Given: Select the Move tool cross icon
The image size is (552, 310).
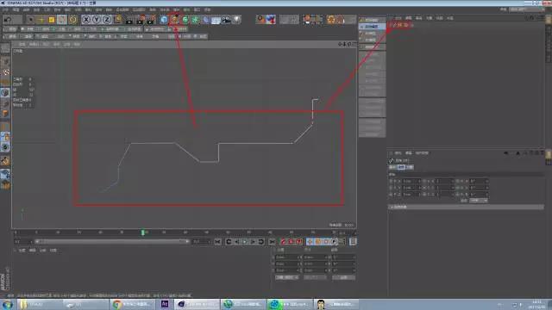Looking at the screenshot, I should 41,20.
